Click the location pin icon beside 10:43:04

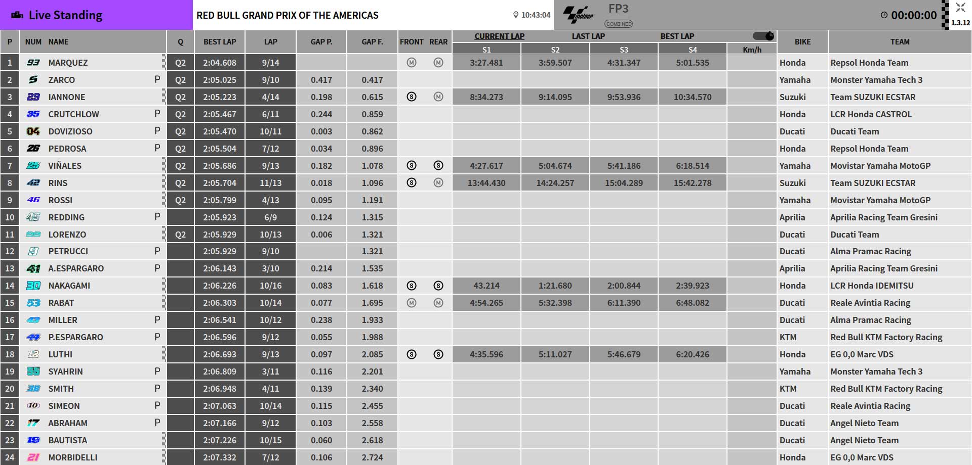[x=516, y=15]
